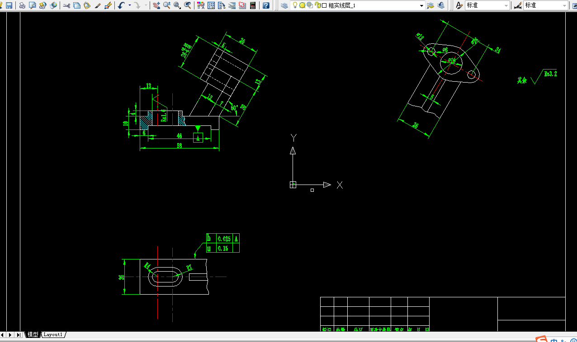Click the Publish toolbar icon
Image resolution: width=577 pixels, height=342 pixels.
[x=43, y=5]
